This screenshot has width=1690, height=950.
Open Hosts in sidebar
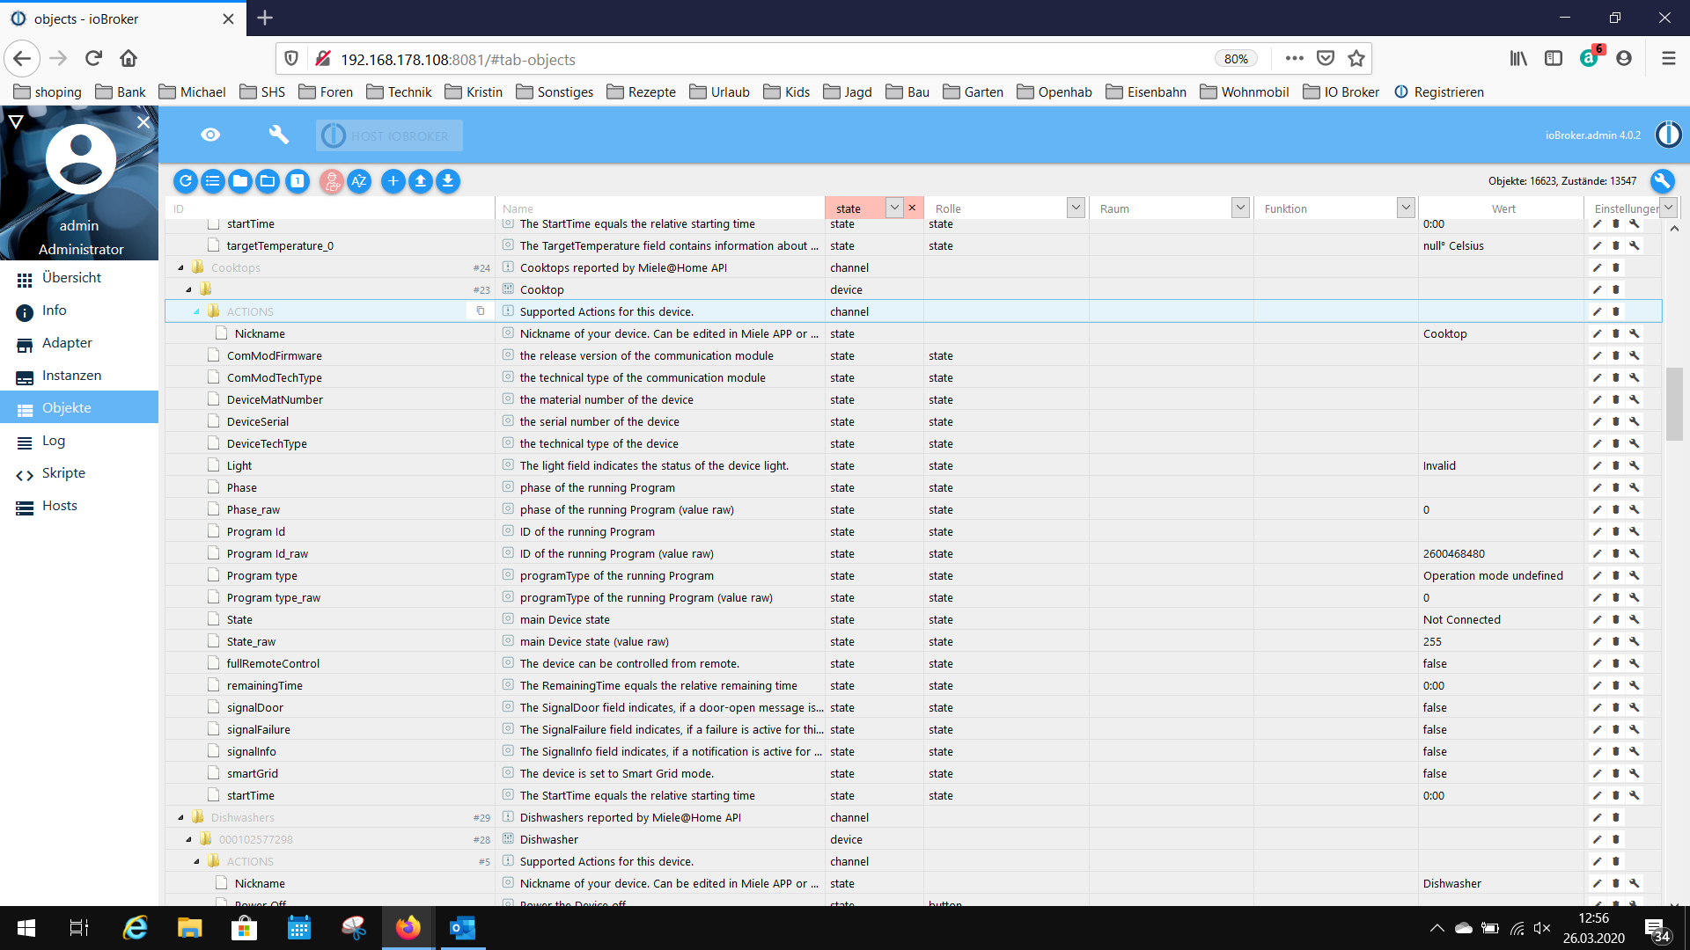79,506
